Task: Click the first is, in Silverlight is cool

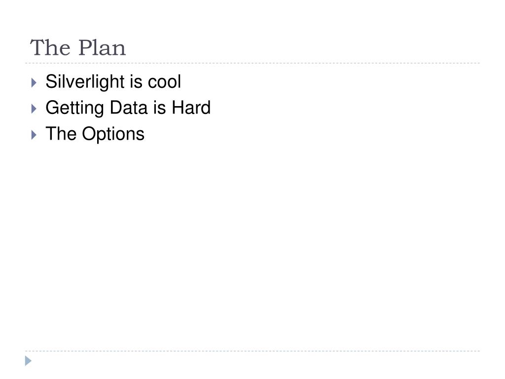Action: (136, 81)
